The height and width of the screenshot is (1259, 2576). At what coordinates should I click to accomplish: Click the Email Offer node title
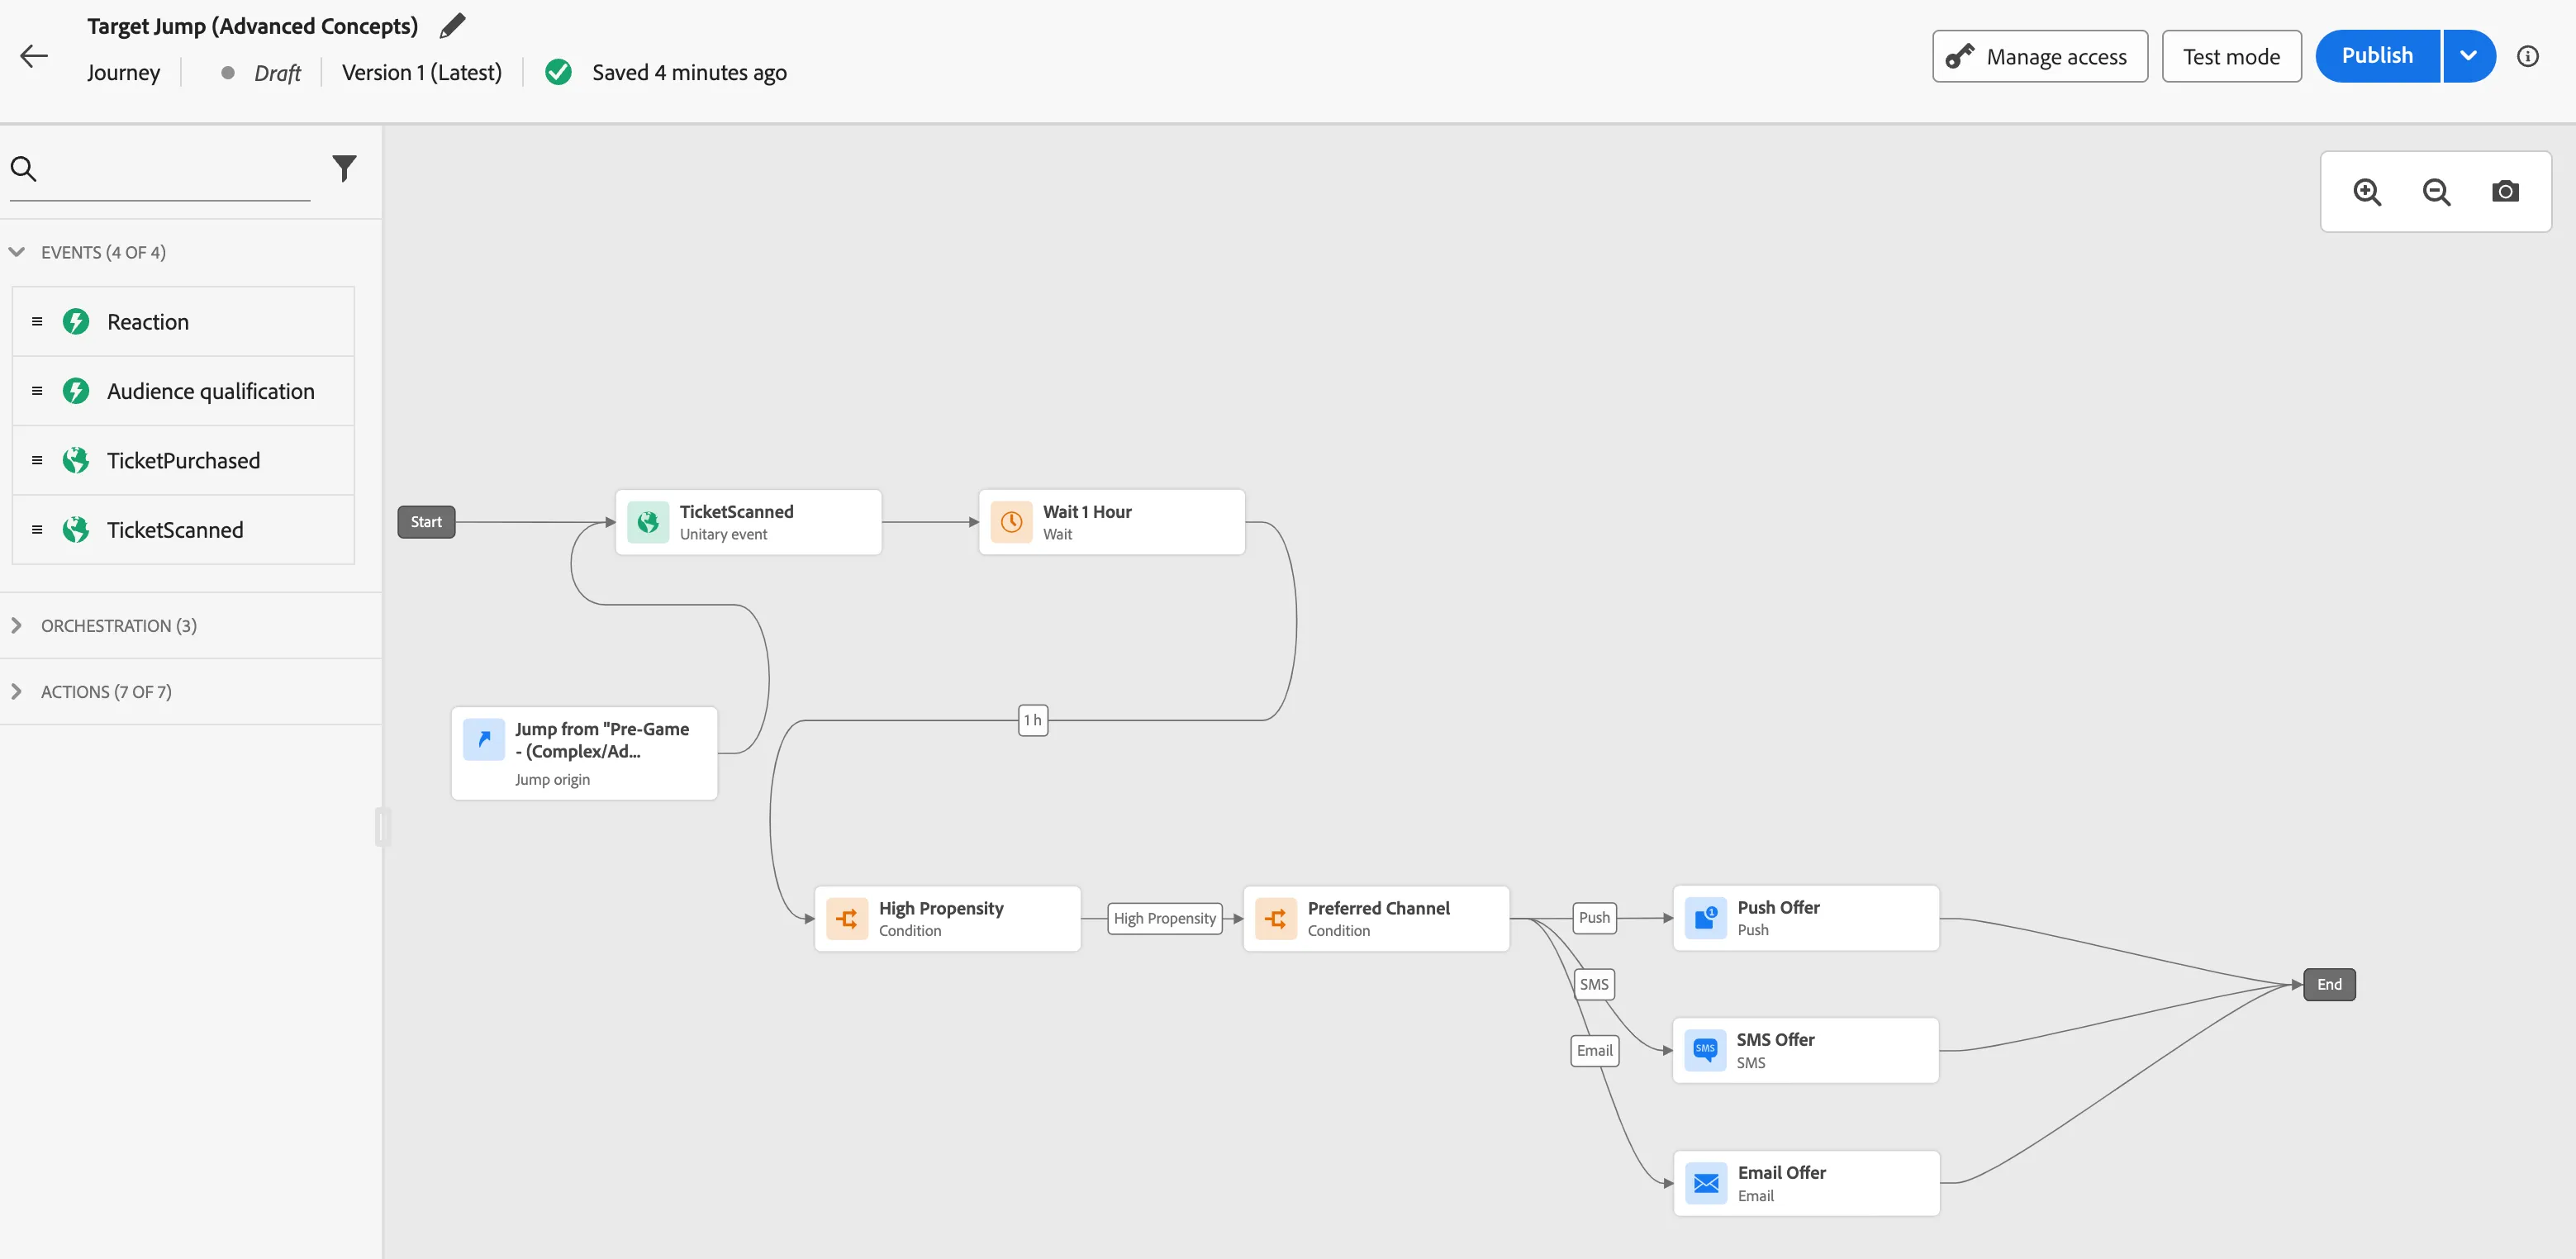[1781, 1172]
